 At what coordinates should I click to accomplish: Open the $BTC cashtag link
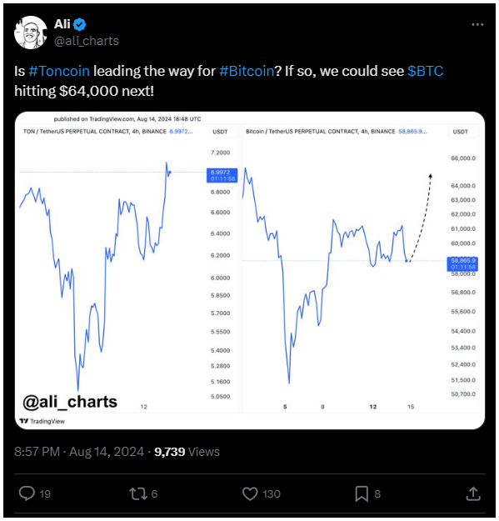click(426, 71)
